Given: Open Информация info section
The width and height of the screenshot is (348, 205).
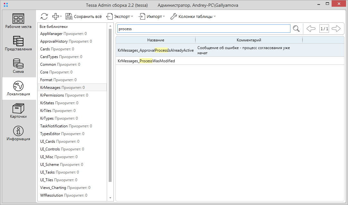Looking at the screenshot, I should coord(18,133).
